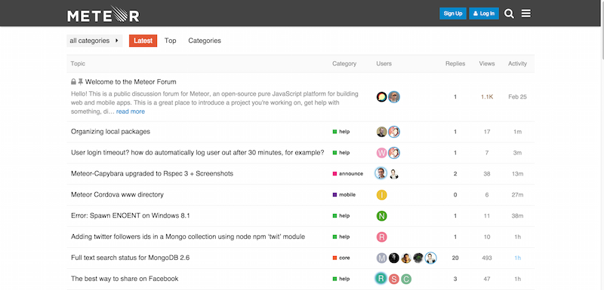Open the yellow I avatar on Cordova row
The image size is (604, 290).
[381, 195]
